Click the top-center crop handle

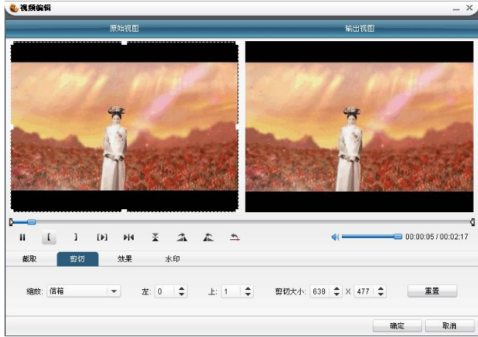pos(124,43)
